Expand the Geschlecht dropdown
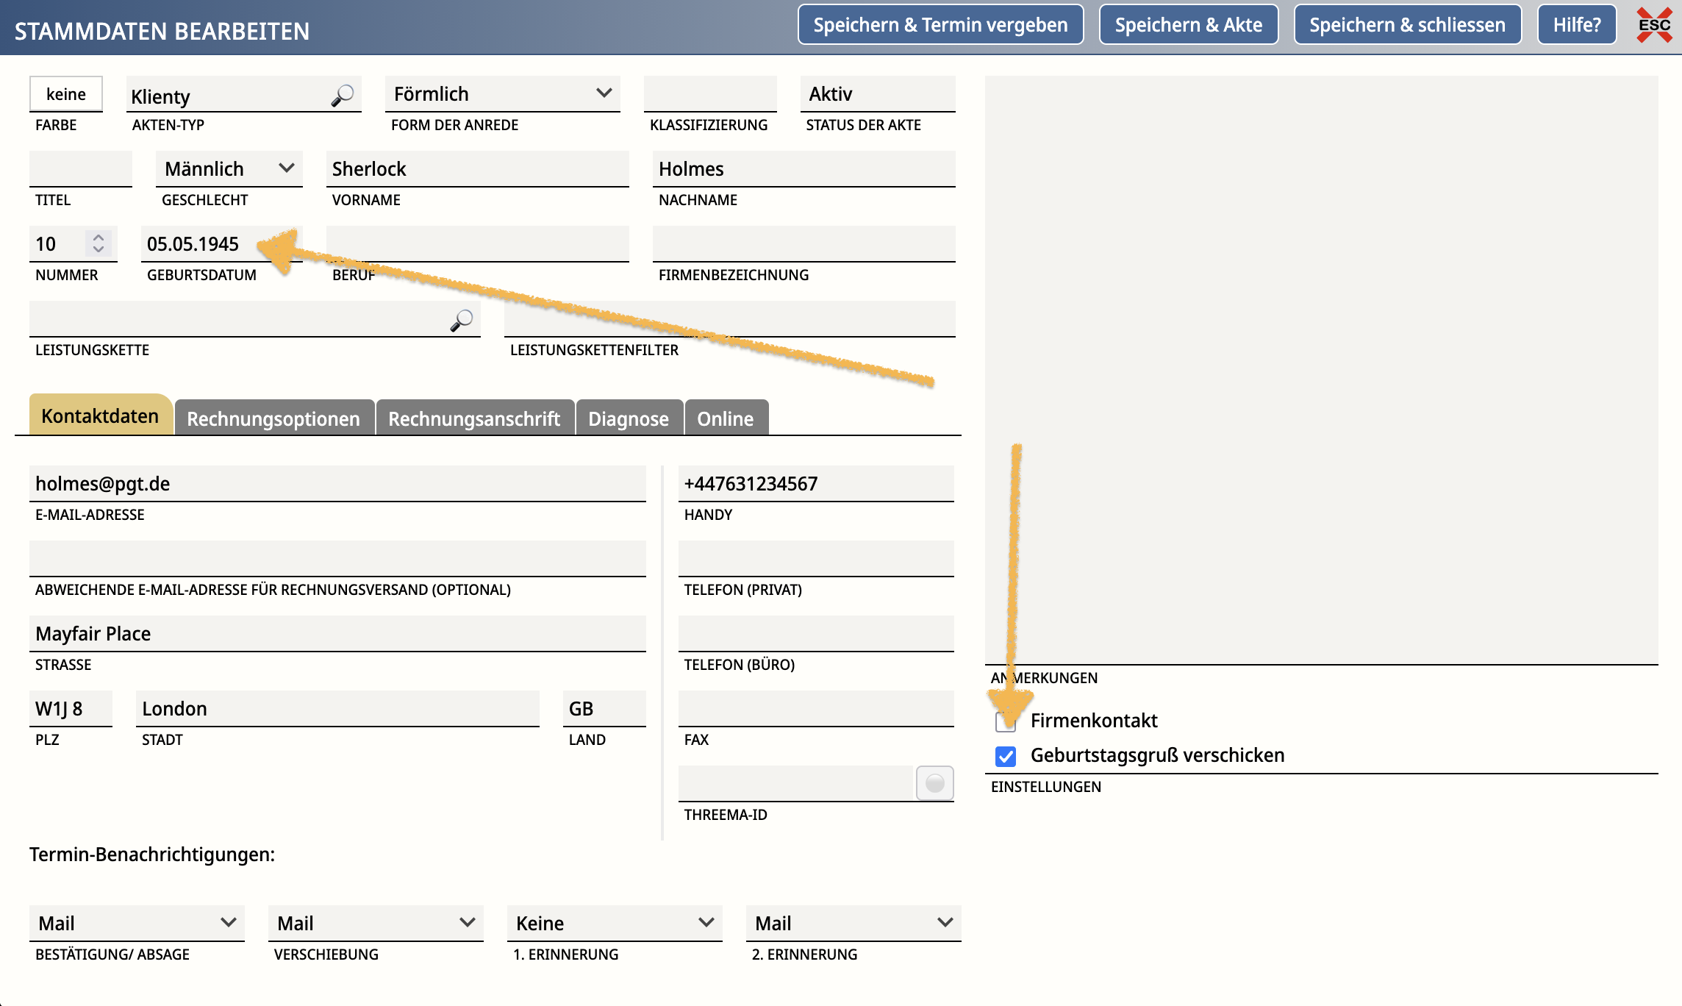1682x1006 pixels. coord(229,169)
